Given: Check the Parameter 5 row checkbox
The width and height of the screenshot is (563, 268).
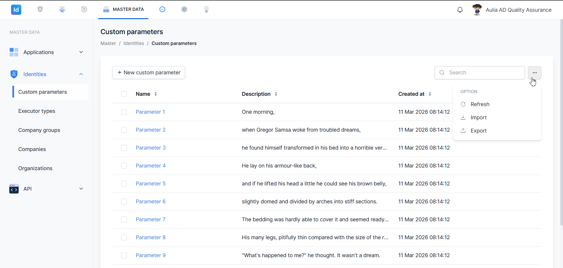Looking at the screenshot, I should tap(124, 184).
